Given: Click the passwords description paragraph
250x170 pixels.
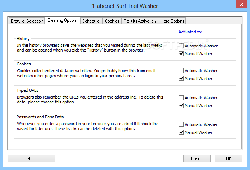Looking at the screenshot, I should (x=87, y=126).
